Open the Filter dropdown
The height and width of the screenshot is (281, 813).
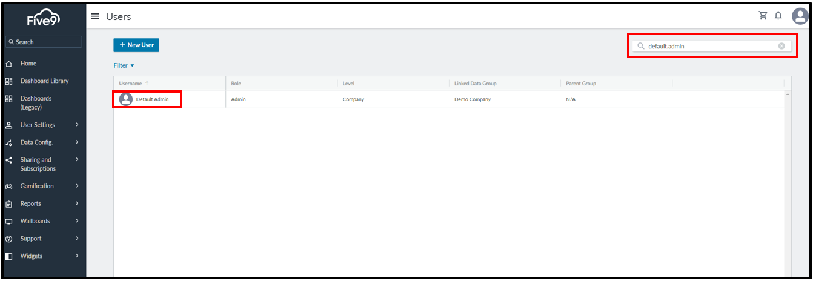pyautogui.click(x=124, y=65)
